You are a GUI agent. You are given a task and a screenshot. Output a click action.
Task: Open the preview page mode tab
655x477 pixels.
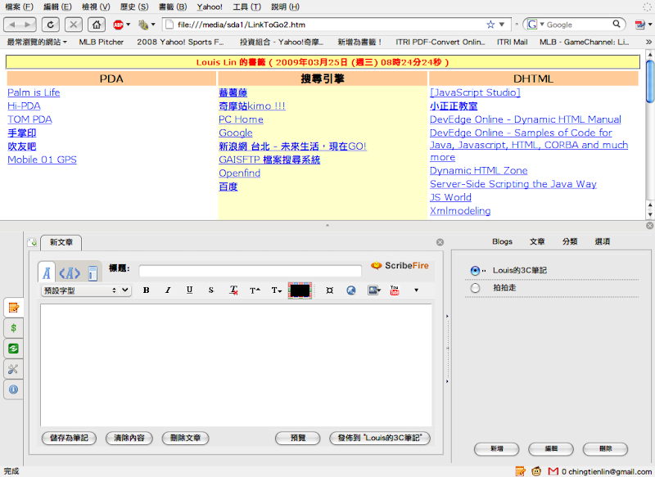click(93, 273)
